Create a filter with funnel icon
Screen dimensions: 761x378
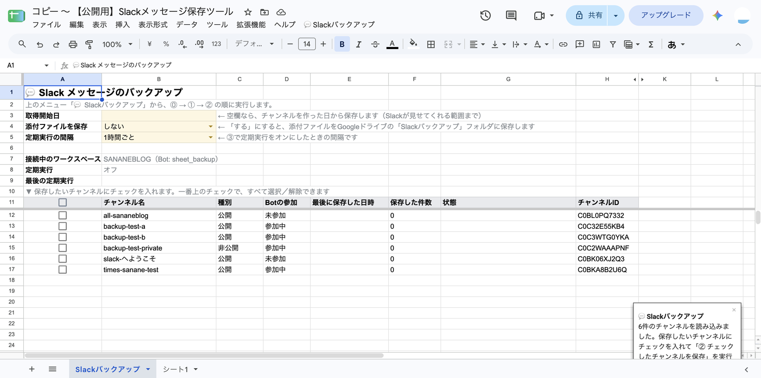[613, 44]
